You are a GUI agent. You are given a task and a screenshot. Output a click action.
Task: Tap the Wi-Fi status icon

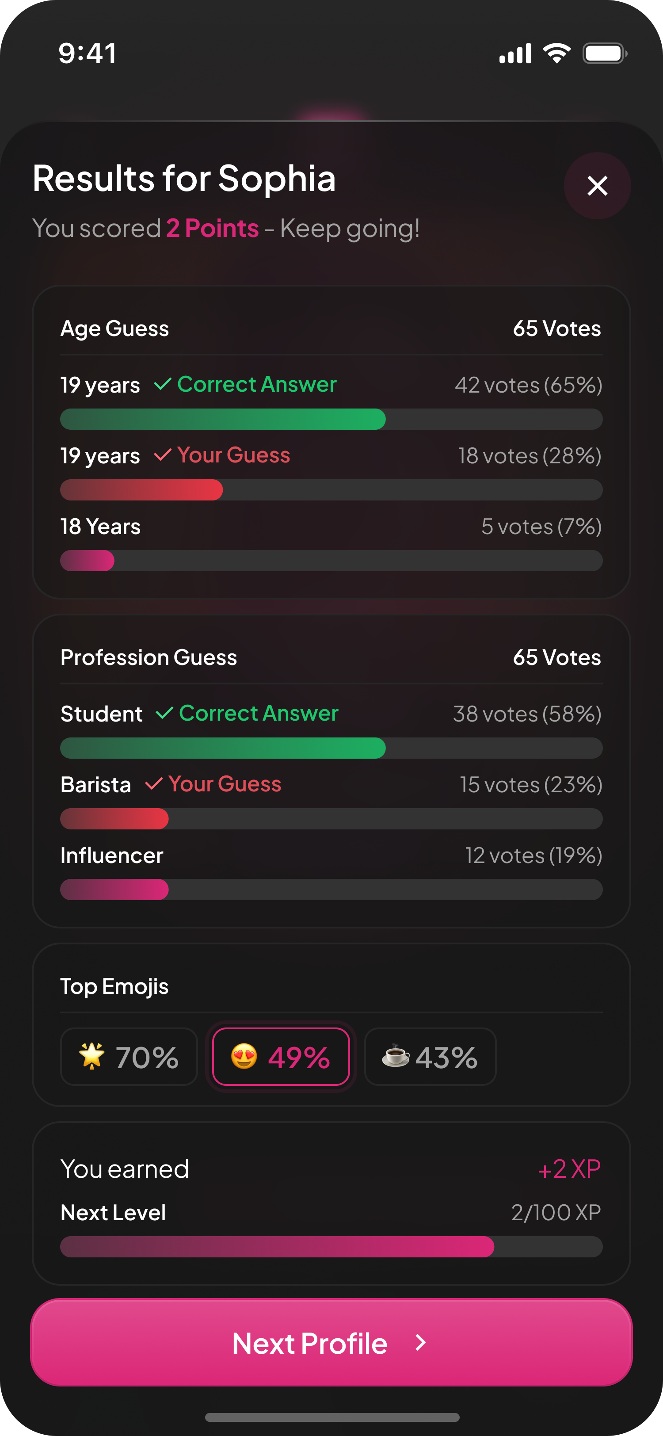click(x=556, y=53)
